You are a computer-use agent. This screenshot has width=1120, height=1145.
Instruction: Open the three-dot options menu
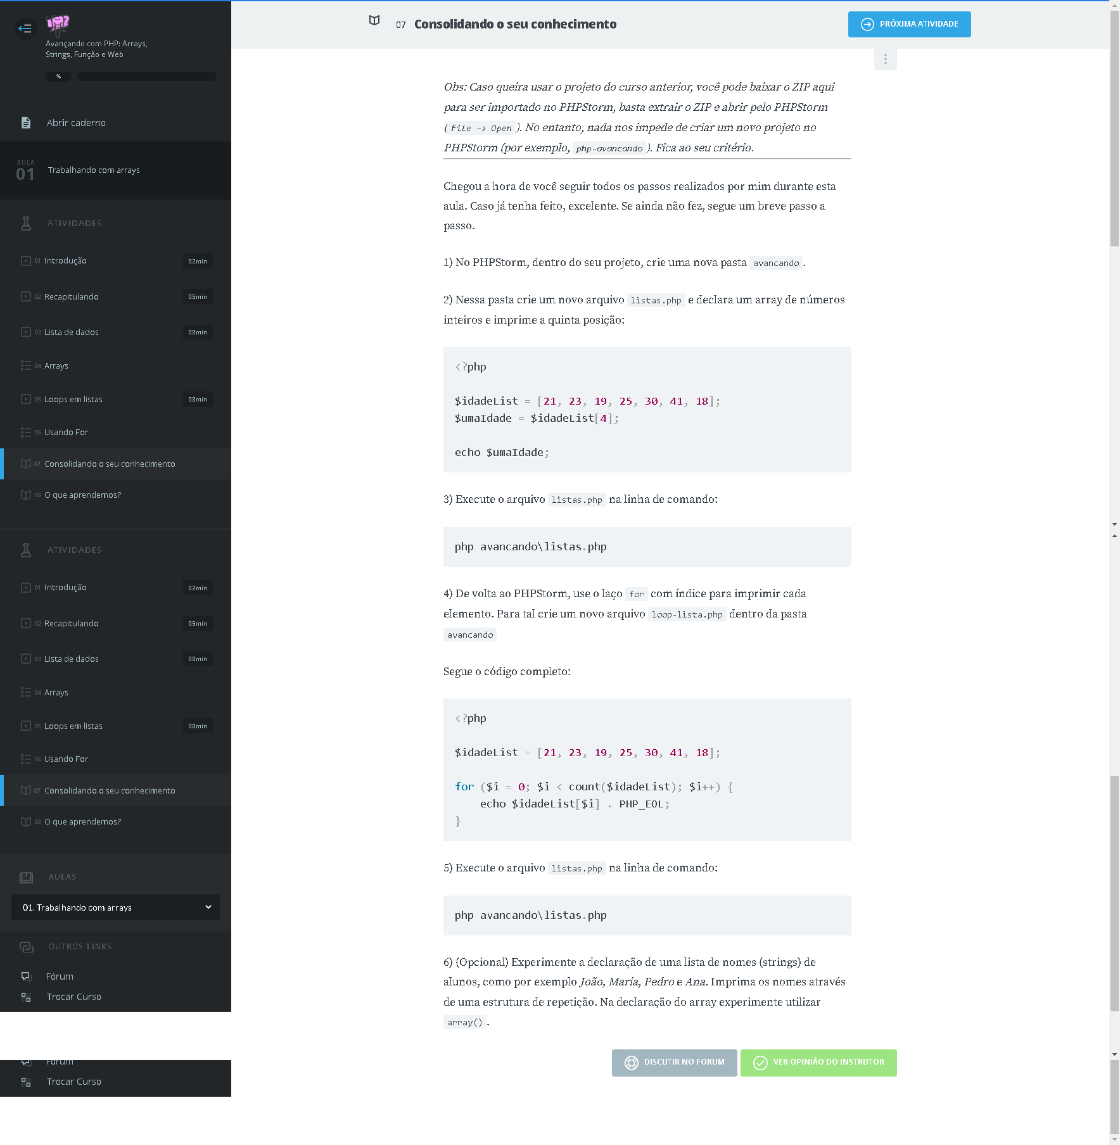click(x=885, y=59)
